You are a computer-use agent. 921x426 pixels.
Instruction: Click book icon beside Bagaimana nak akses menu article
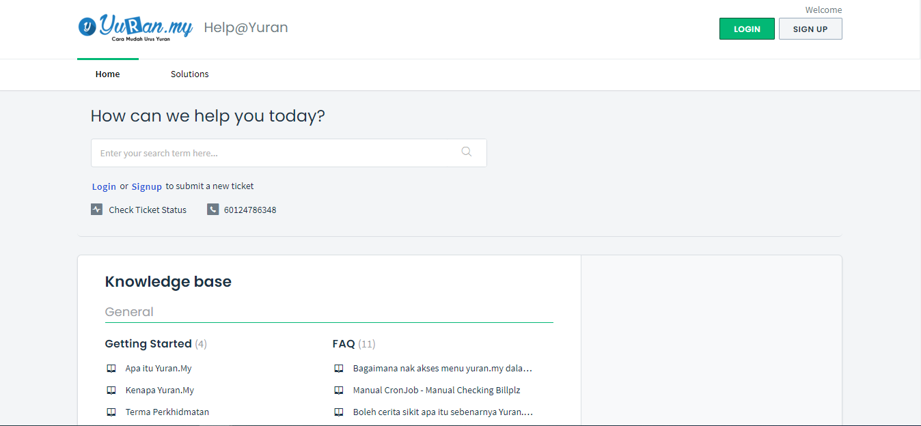pyautogui.click(x=339, y=369)
